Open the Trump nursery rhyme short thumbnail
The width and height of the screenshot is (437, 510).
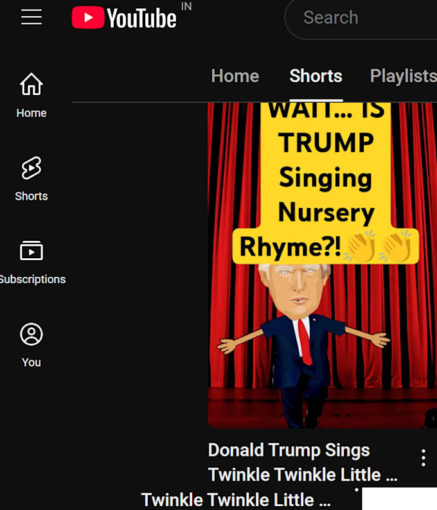[322, 265]
